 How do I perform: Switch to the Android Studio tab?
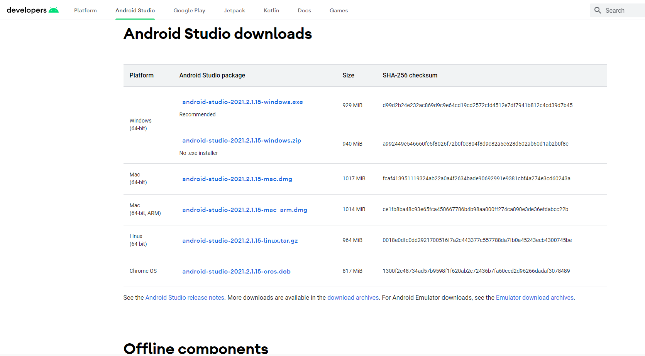click(135, 10)
